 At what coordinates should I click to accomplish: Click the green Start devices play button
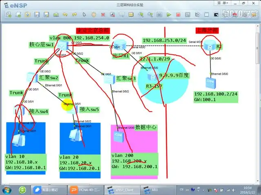(169, 15)
